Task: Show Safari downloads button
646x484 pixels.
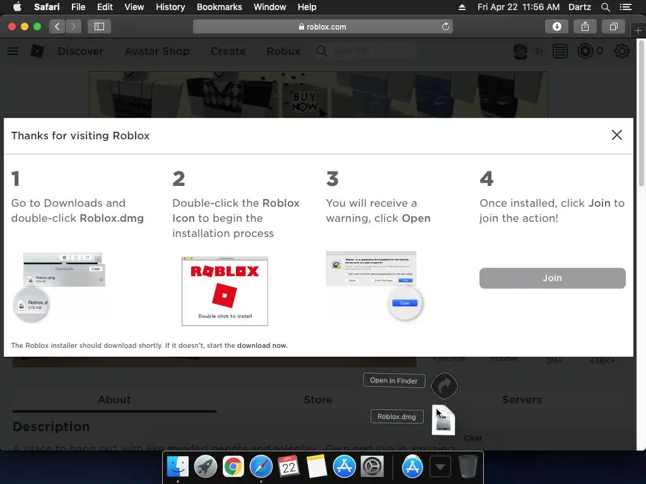Action: coord(556,26)
